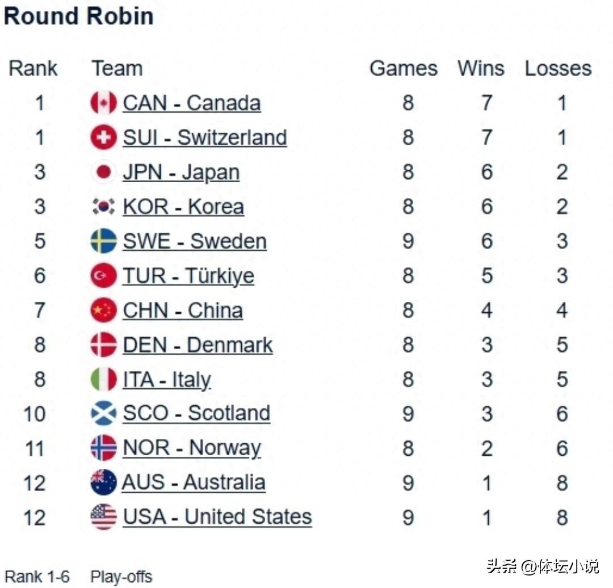This screenshot has height=588, width=613.
Task: Click the Türkiye flag icon
Action: (103, 275)
